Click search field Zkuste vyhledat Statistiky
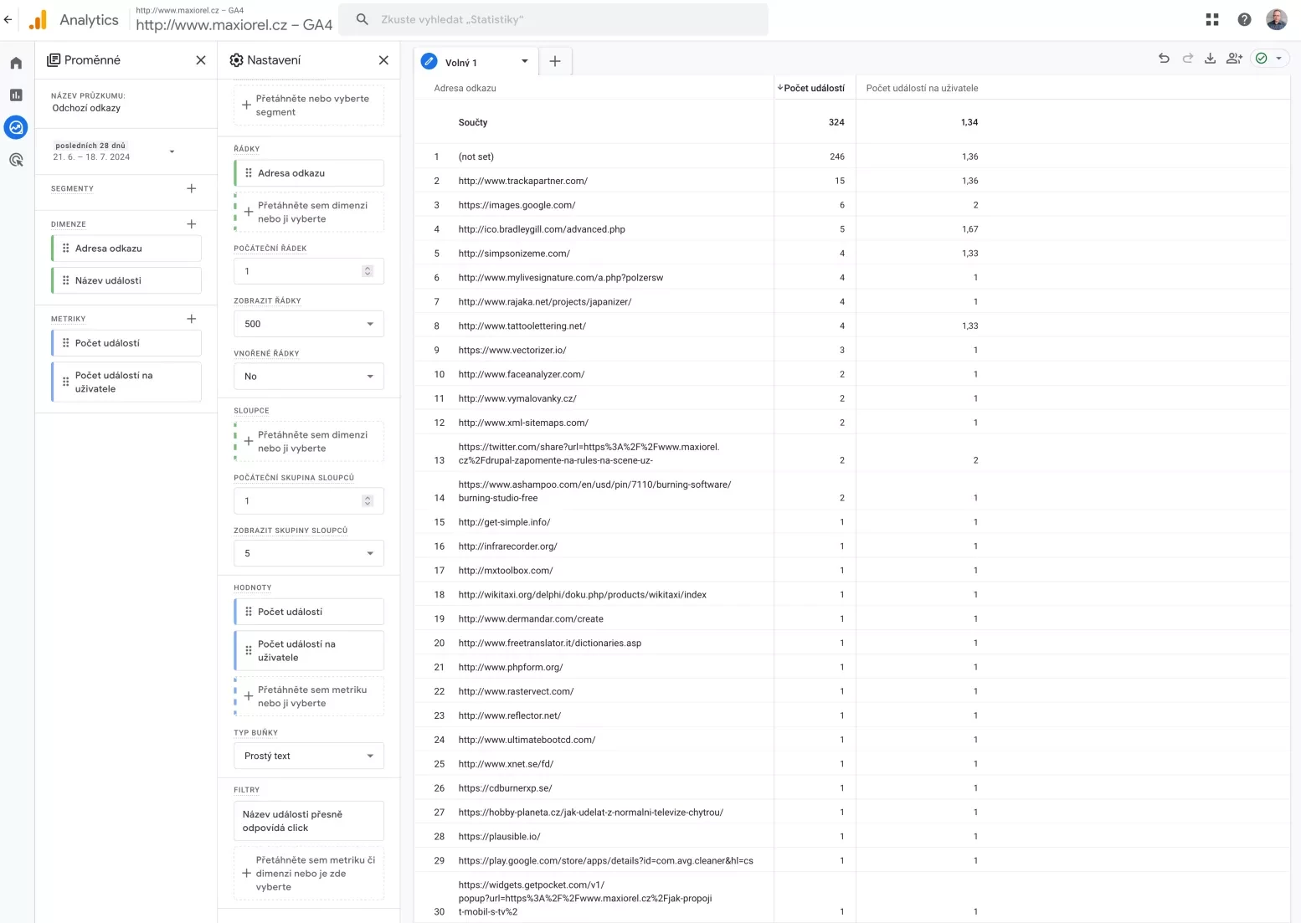This screenshot has width=1301, height=923. (553, 19)
